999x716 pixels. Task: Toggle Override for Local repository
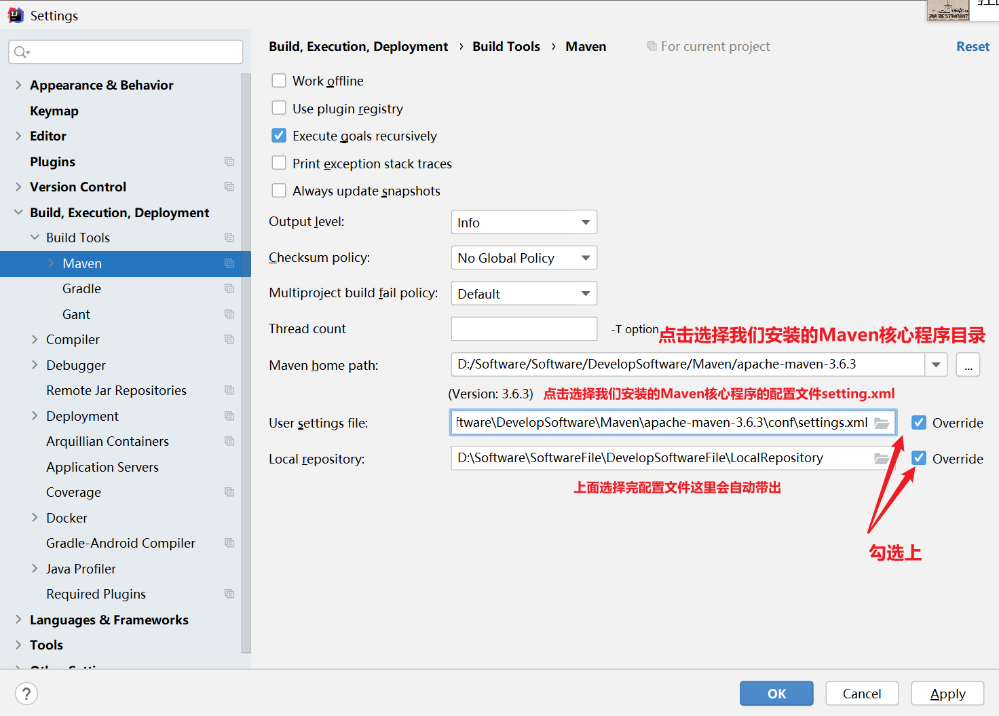(x=919, y=458)
